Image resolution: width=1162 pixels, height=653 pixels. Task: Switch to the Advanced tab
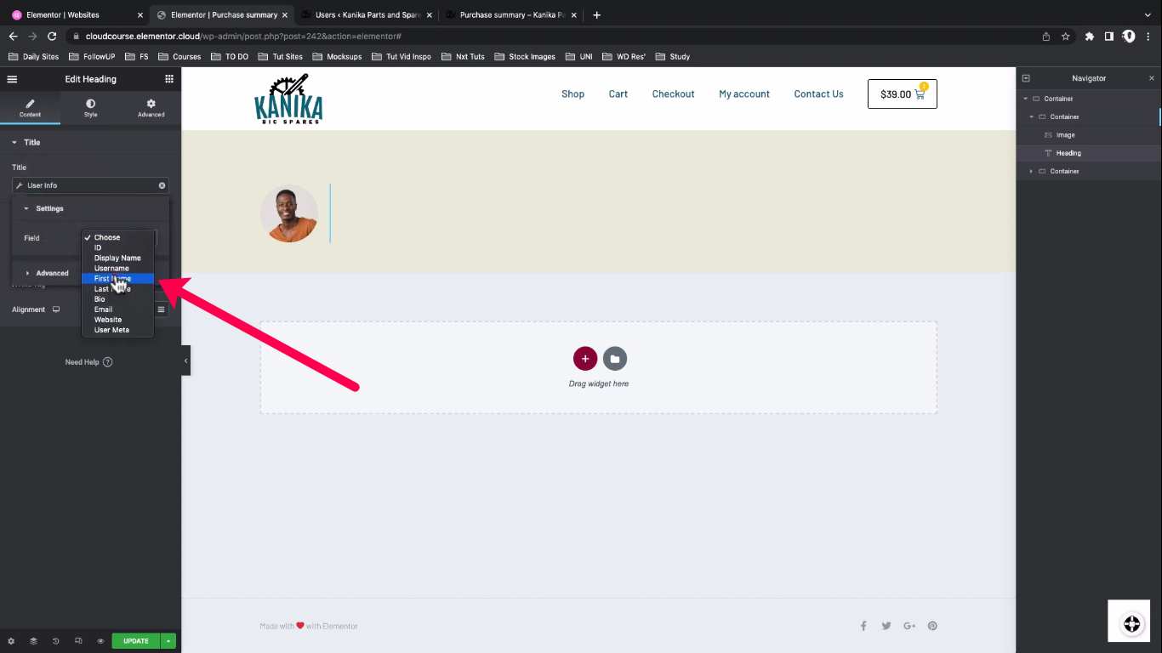pyautogui.click(x=151, y=108)
